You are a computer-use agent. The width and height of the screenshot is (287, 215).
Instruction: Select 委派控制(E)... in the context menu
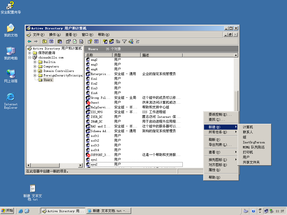coord(221,114)
